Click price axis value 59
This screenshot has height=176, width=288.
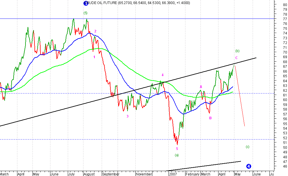285,104
